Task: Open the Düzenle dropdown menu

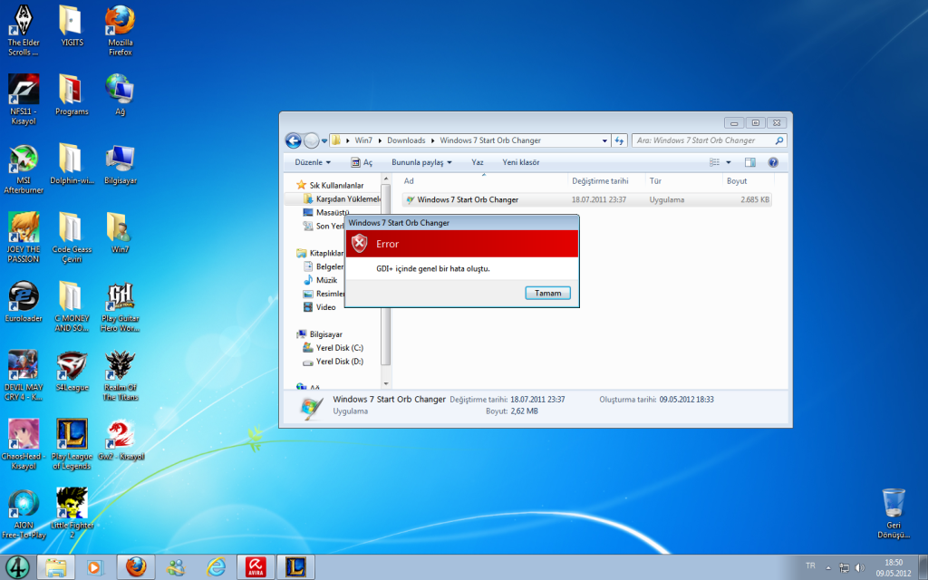Action: point(313,162)
